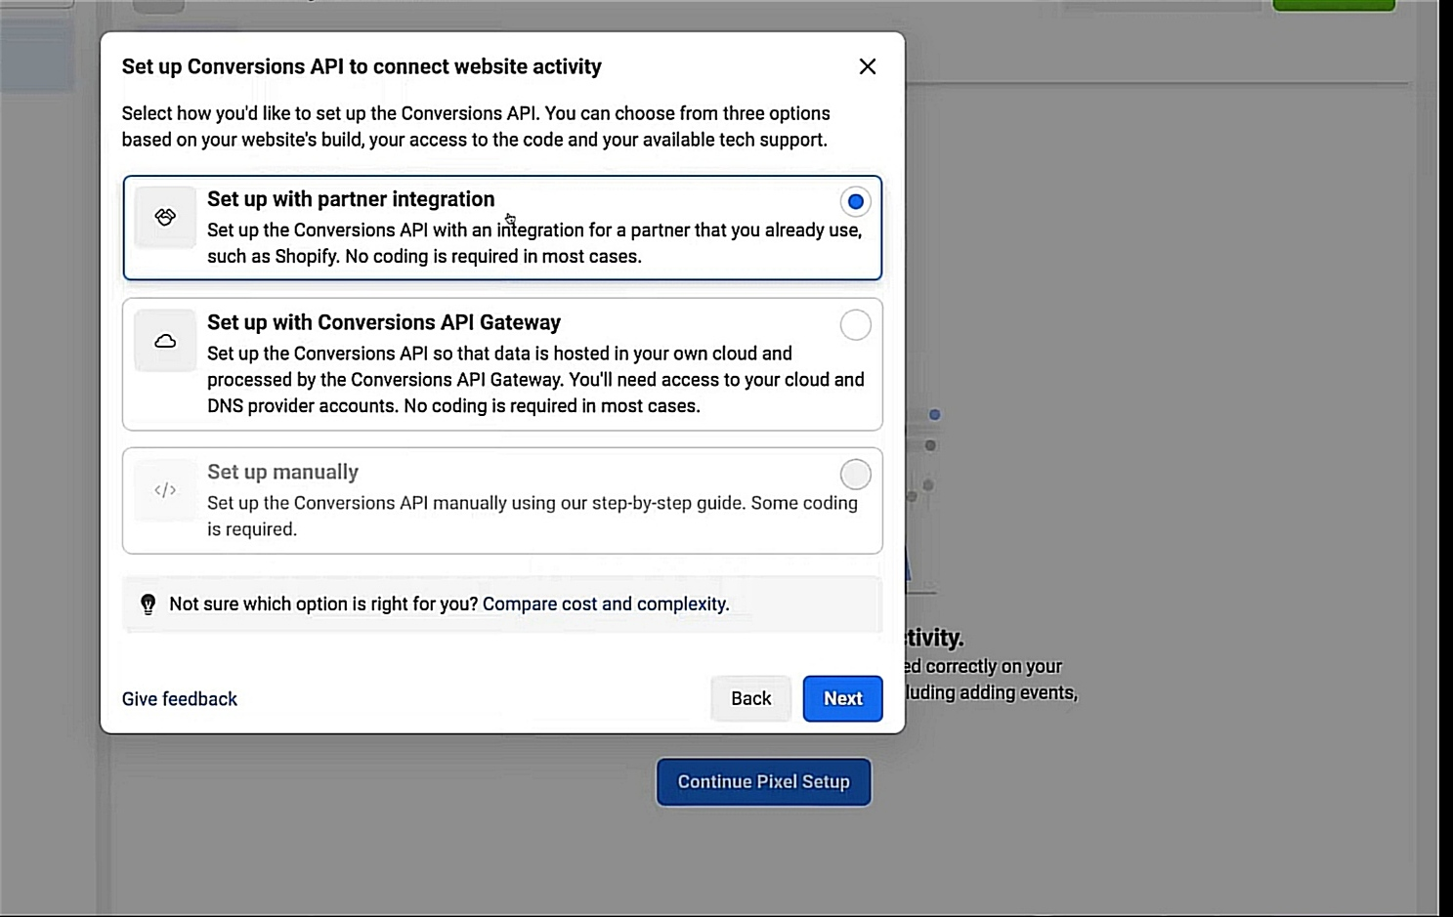The width and height of the screenshot is (1453, 917).
Task: Click the handshake partner integration icon
Action: pyautogui.click(x=165, y=217)
